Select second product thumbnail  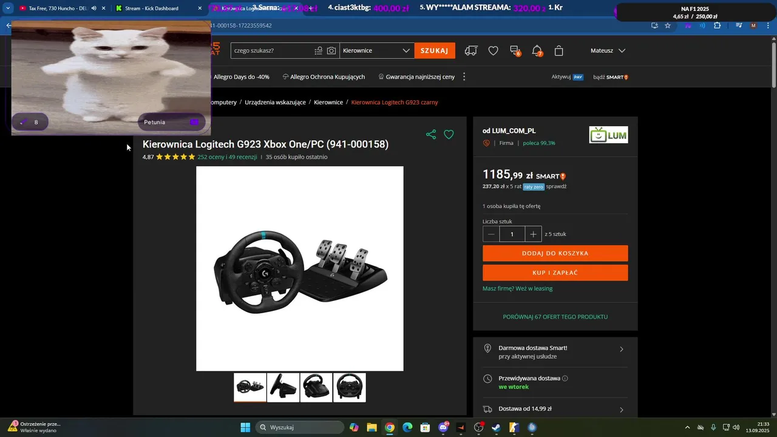283,387
